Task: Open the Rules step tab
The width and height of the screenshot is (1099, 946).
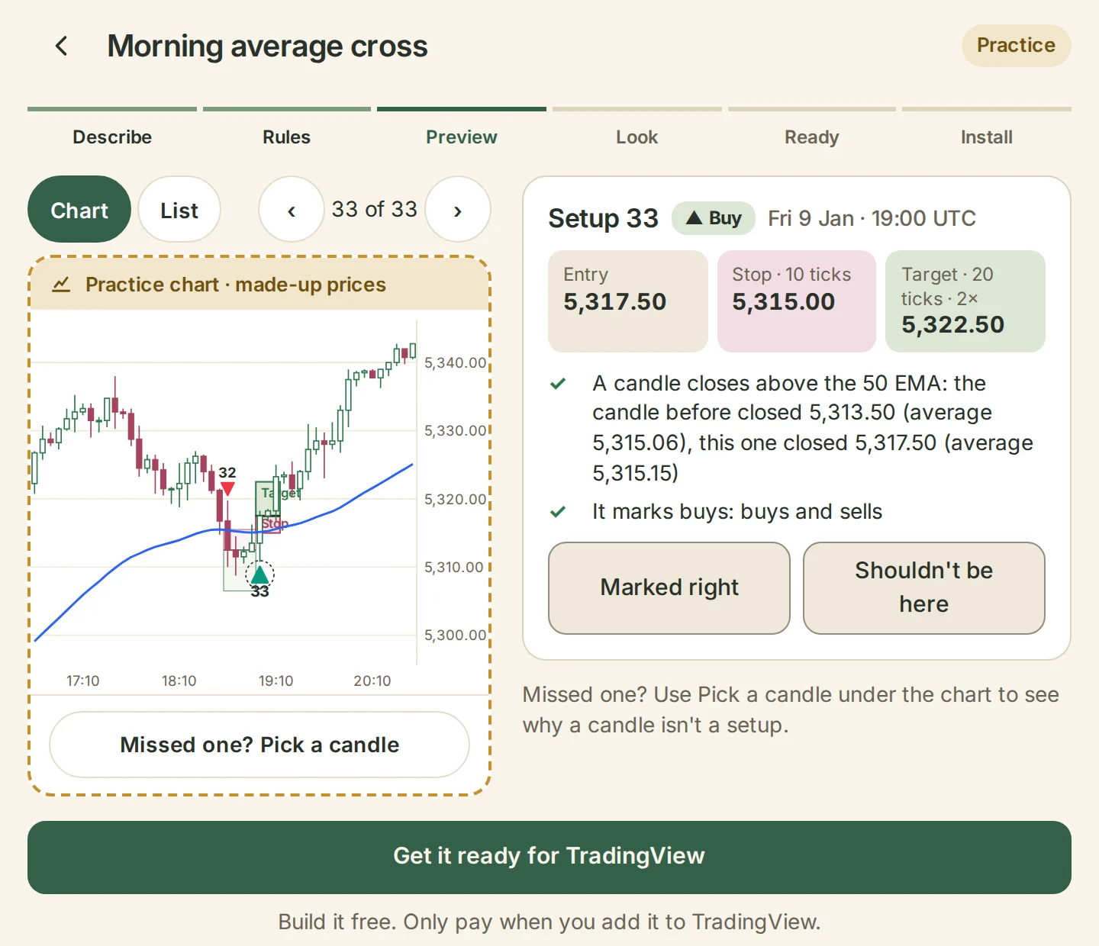Action: pyautogui.click(x=287, y=137)
